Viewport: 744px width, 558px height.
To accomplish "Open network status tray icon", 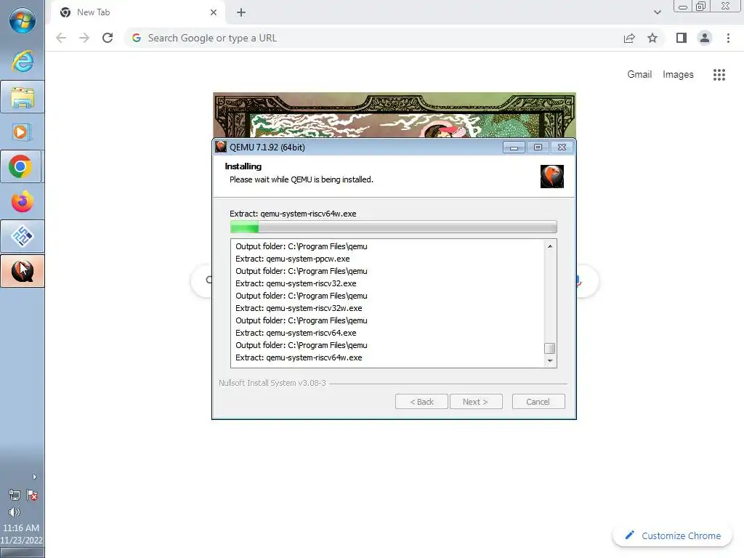I will pyautogui.click(x=15, y=496).
